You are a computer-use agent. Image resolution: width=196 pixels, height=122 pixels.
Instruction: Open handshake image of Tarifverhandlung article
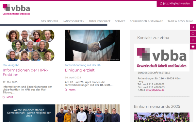point(92,45)
